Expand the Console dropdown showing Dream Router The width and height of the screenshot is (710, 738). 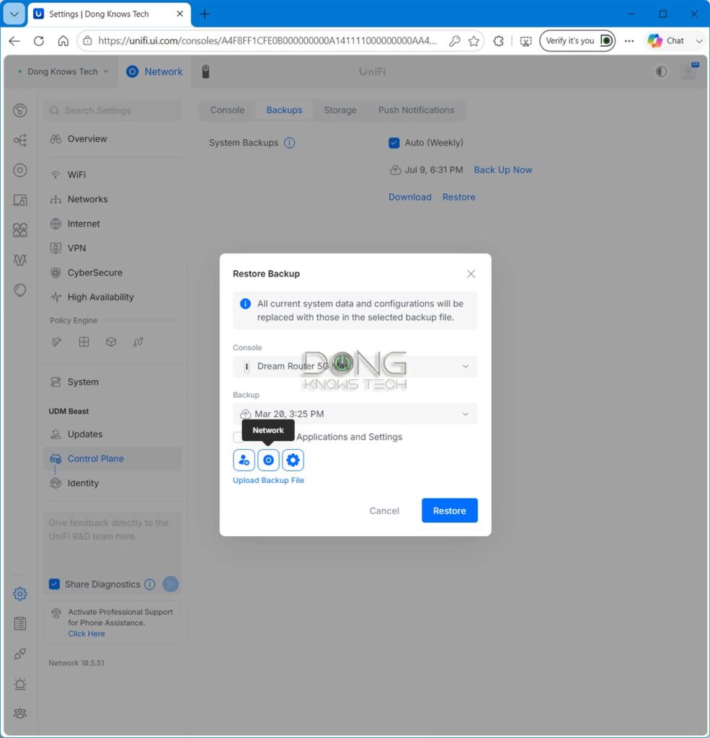point(355,366)
